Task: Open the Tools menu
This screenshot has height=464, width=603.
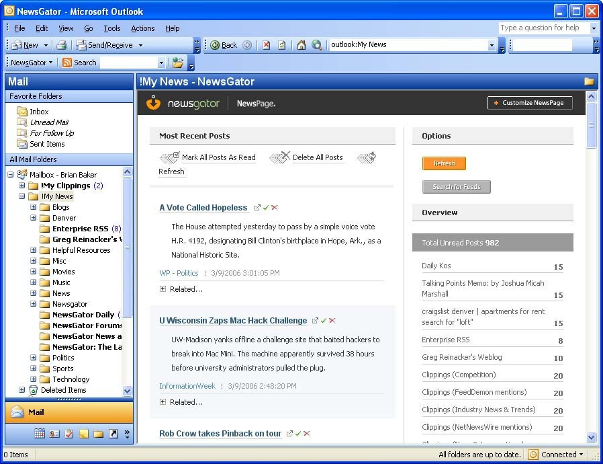Action: 112,28
